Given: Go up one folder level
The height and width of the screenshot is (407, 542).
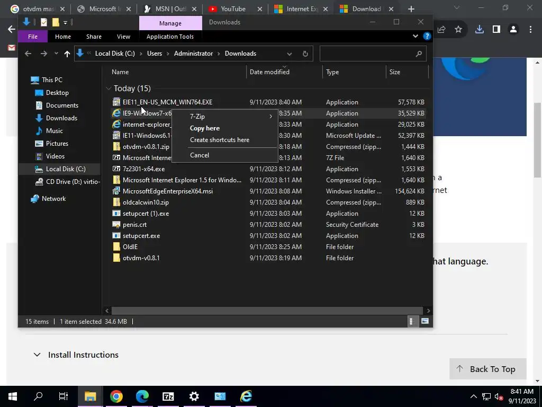Looking at the screenshot, I should (67, 54).
